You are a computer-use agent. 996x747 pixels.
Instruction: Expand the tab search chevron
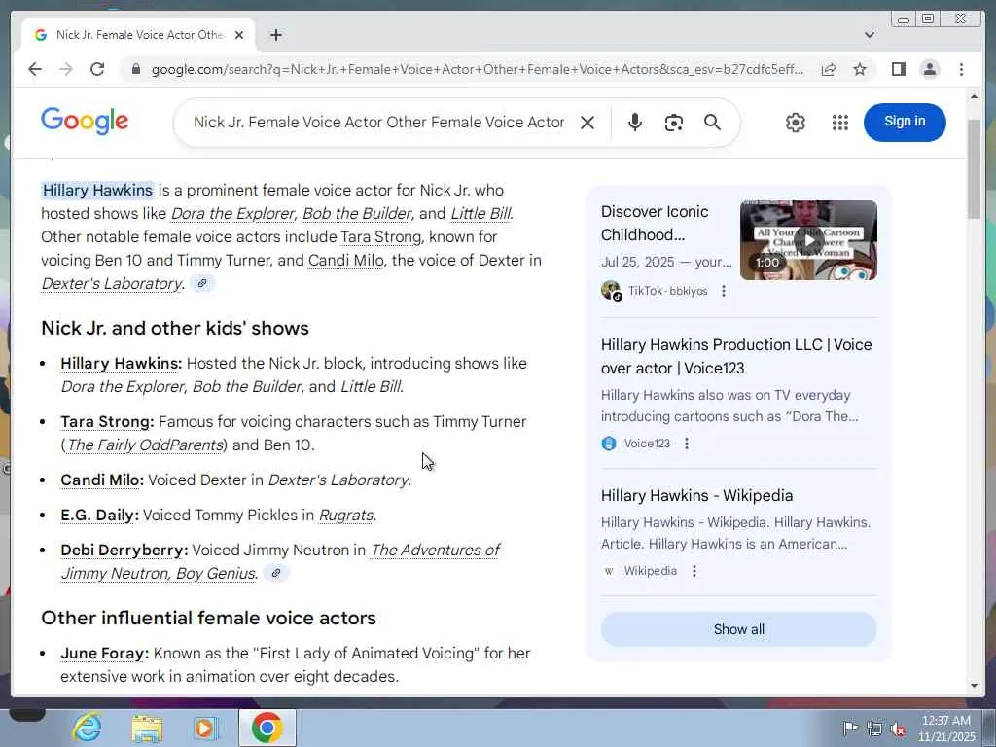click(869, 35)
